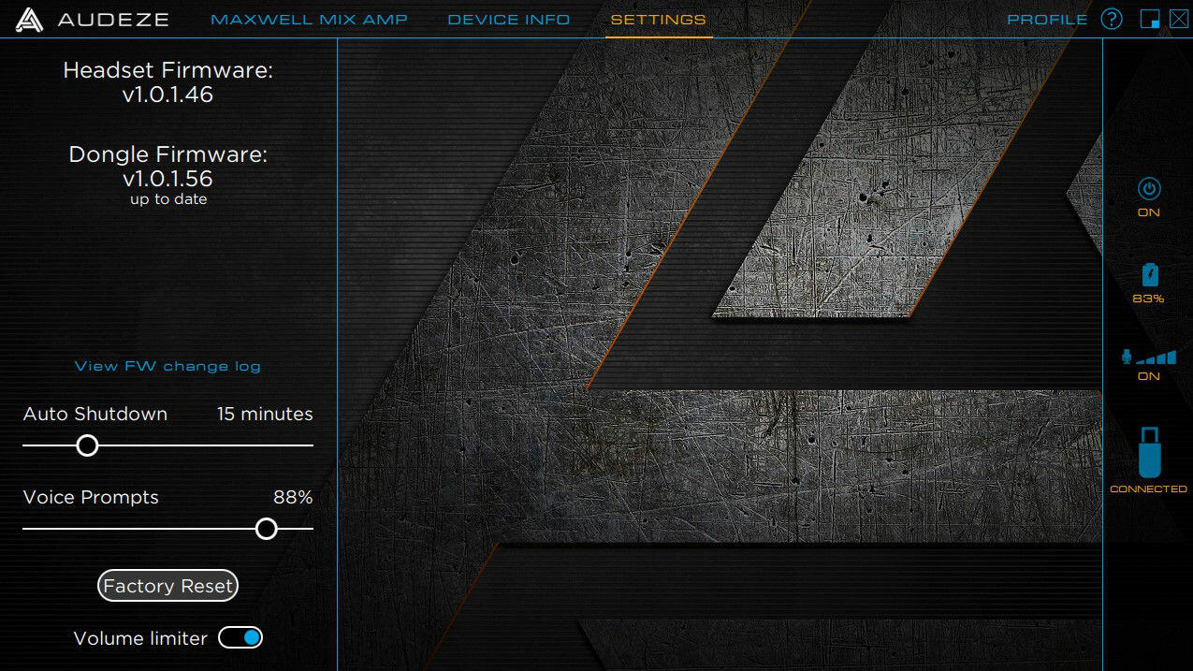Switch to Maxwell Mix Amp tab
The height and width of the screenshot is (671, 1193).
click(x=309, y=20)
